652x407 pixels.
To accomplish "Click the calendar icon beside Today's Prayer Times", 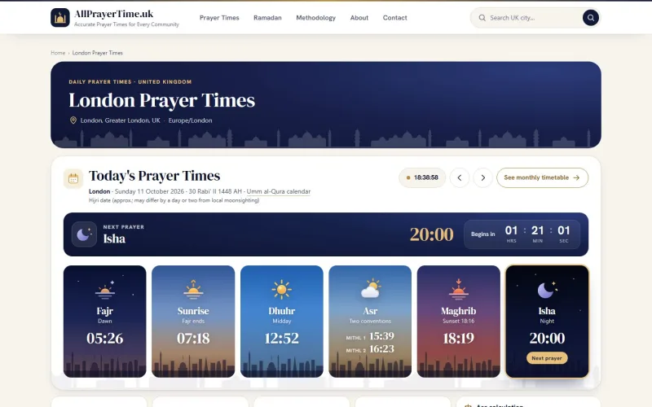I will pos(73,178).
